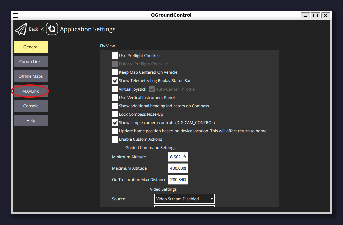Enable the Virtual Joystick checkbox
The width and height of the screenshot is (343, 225).
point(115,89)
